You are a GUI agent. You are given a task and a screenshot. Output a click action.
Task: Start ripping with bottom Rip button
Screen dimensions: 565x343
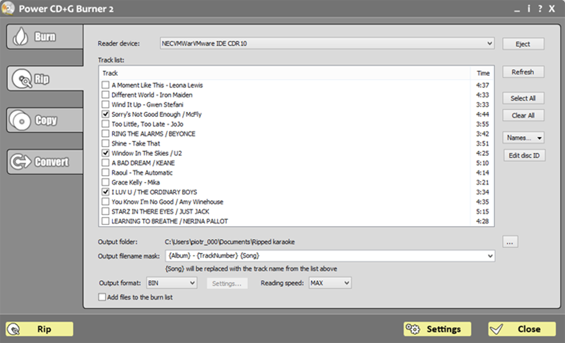point(40,329)
